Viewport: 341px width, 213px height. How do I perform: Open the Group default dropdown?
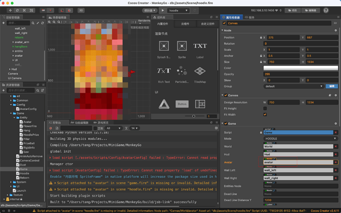(294, 86)
